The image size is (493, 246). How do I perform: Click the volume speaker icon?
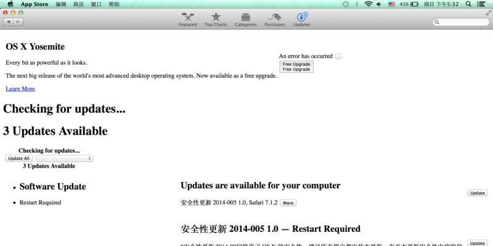[379, 4]
